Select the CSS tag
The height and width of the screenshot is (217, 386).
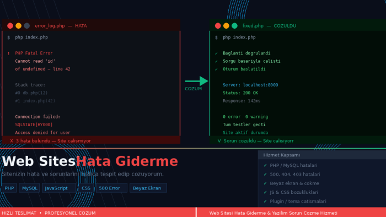click(x=86, y=188)
